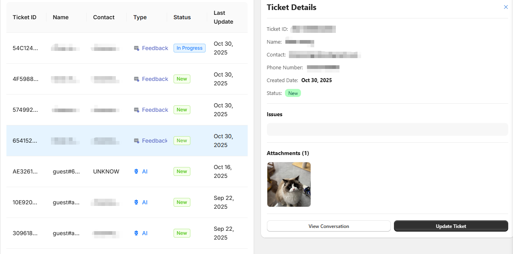This screenshot has width=513, height=254.
Task: Click the Feedback icon in highlighted row 654152
Action: 136,141
